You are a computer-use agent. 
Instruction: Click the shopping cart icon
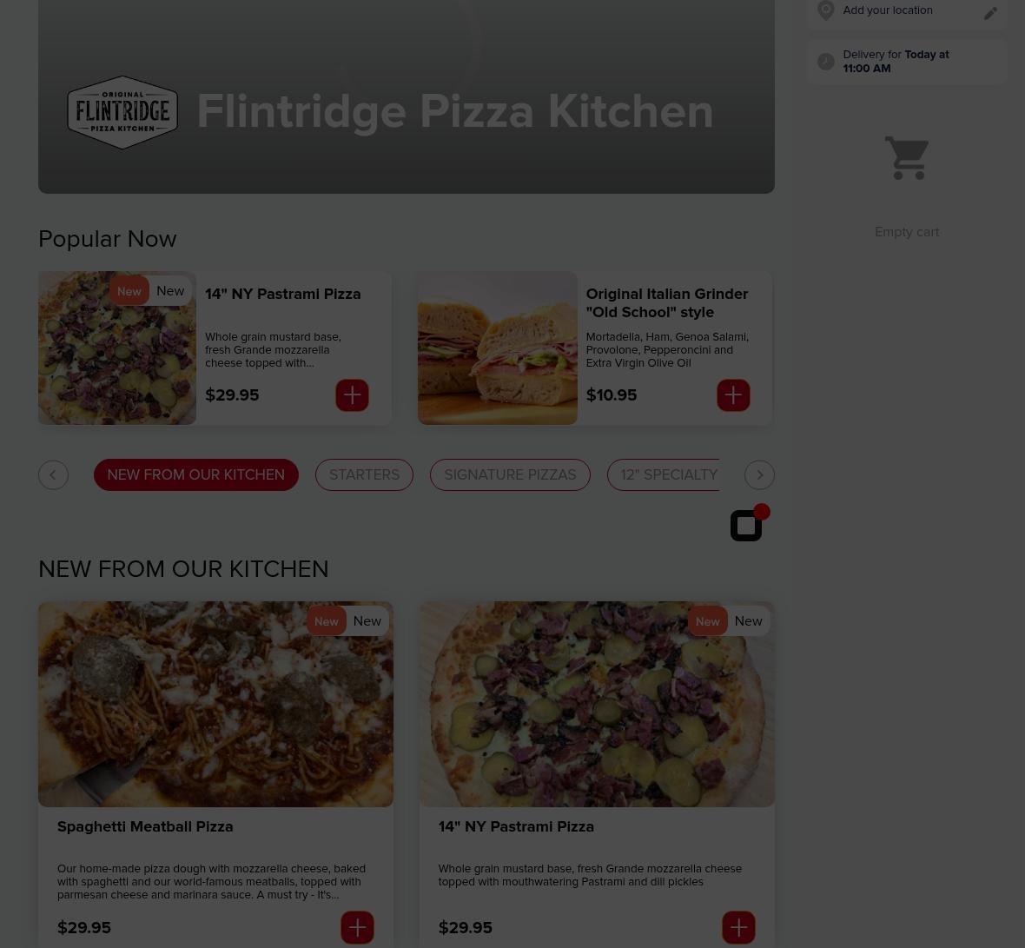tap(907, 157)
